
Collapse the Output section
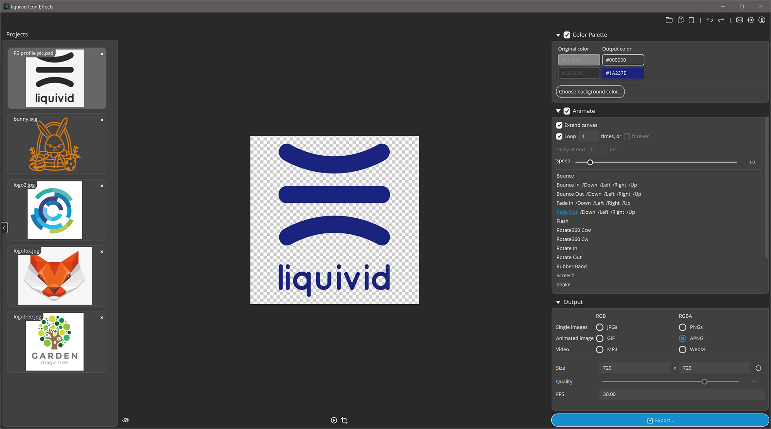click(x=558, y=302)
